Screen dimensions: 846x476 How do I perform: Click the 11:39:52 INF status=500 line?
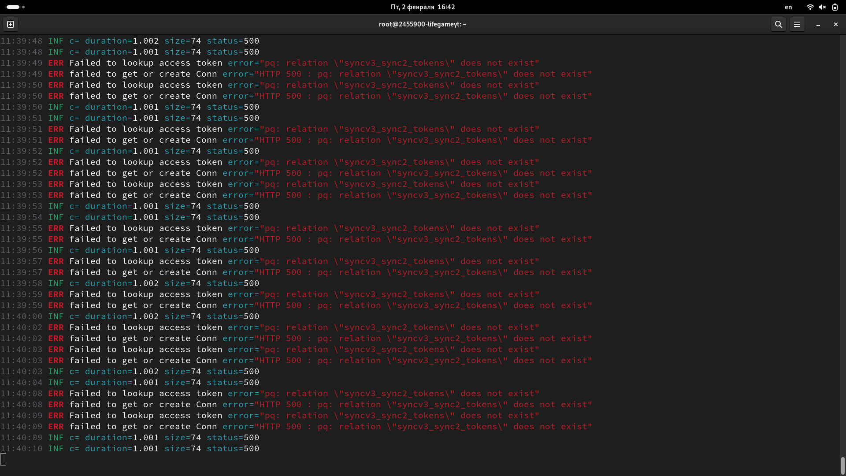tap(130, 151)
